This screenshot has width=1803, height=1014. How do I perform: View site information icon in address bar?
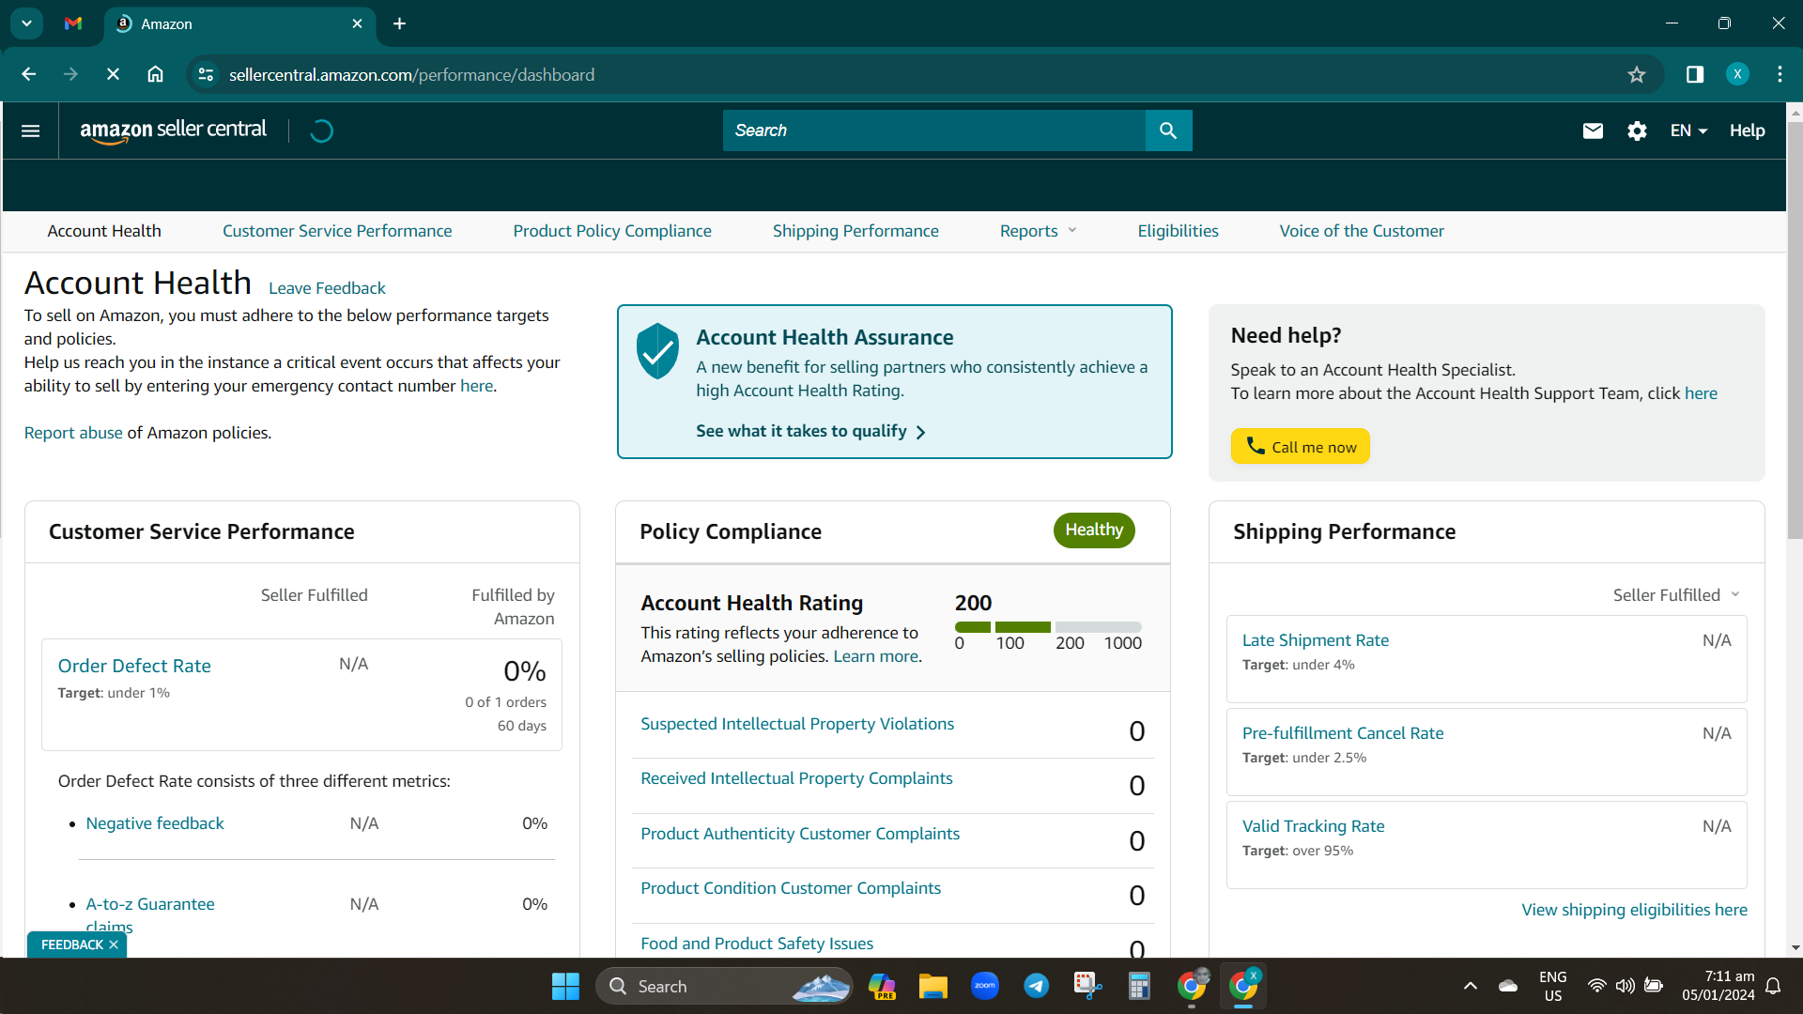(x=206, y=74)
